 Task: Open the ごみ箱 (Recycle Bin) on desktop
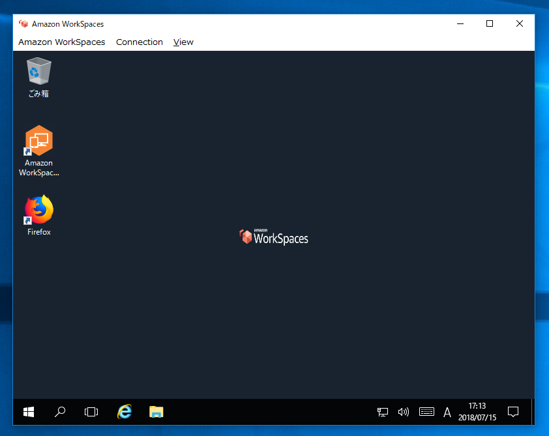[x=38, y=72]
